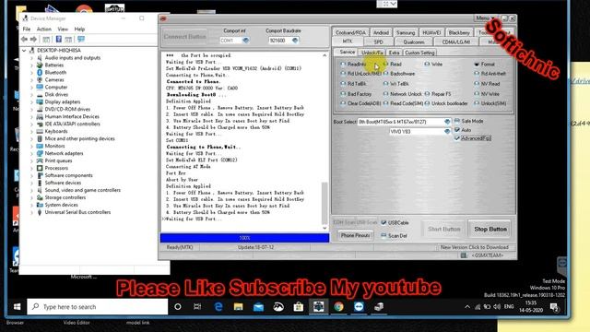
Task: Open Windows Start menu
Action: click(x=17, y=307)
